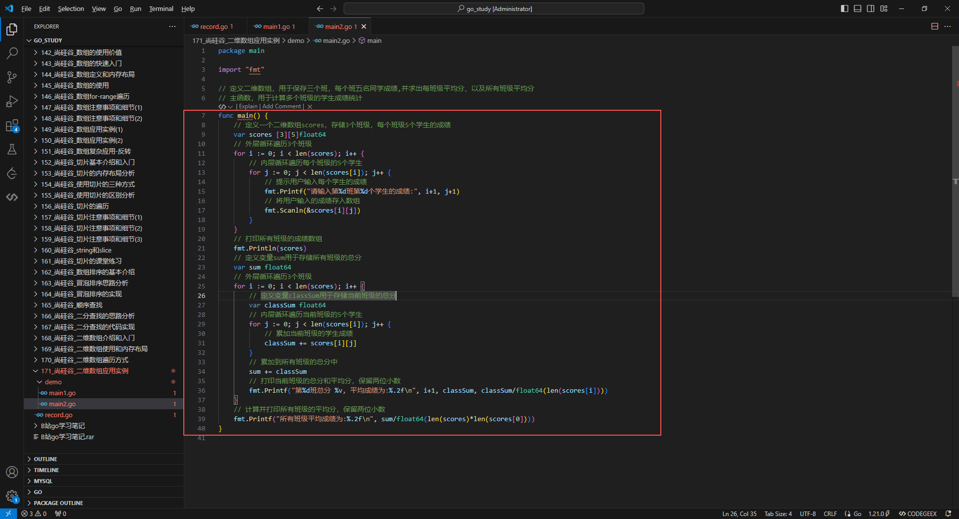Close the main2.go editor tab
The width and height of the screenshot is (959, 519).
click(x=364, y=26)
